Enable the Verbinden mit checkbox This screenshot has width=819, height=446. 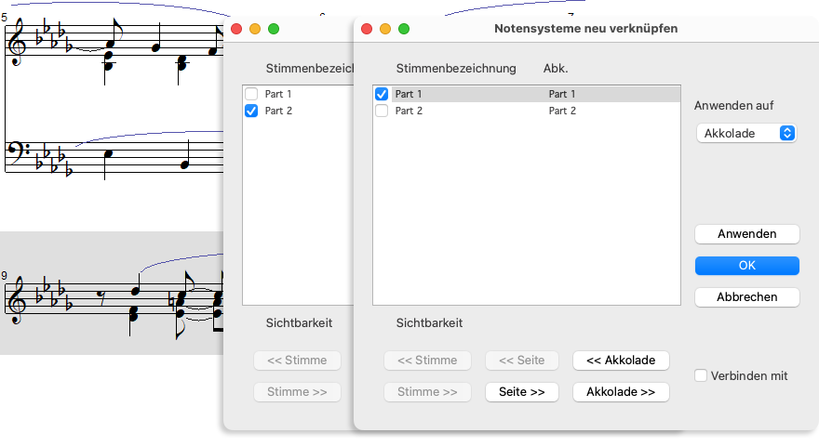coord(702,375)
